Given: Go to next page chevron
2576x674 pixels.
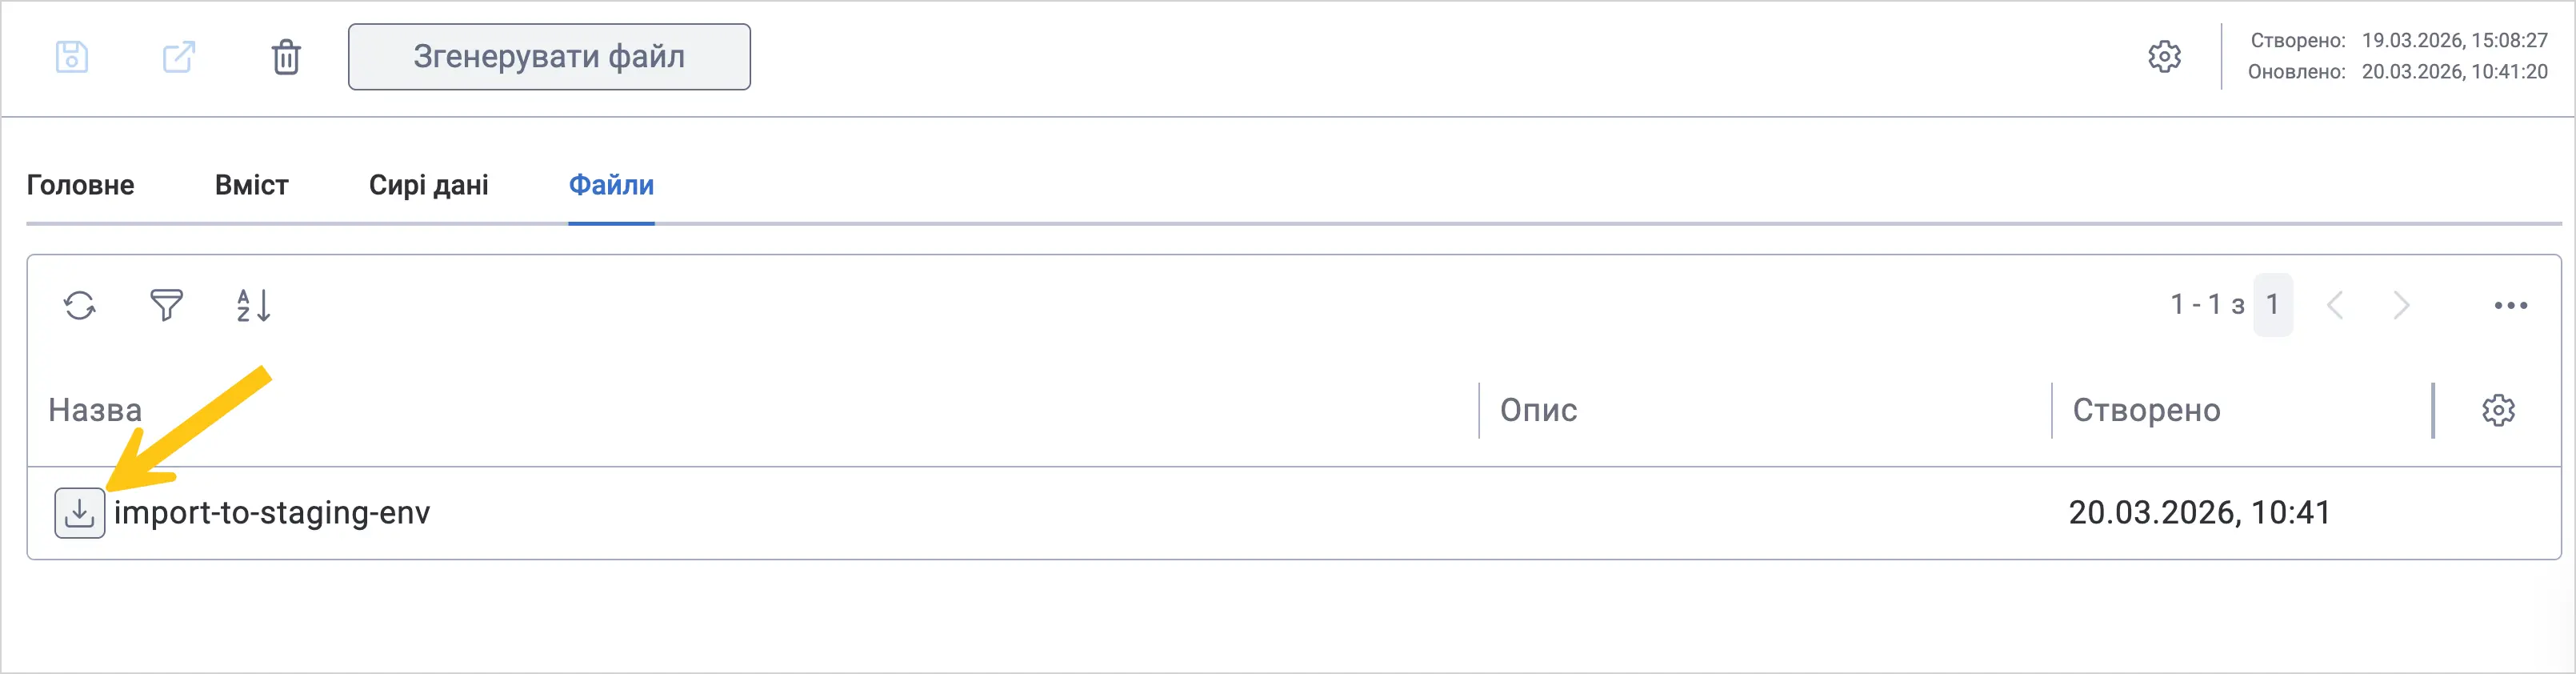Looking at the screenshot, I should pos(2401,305).
